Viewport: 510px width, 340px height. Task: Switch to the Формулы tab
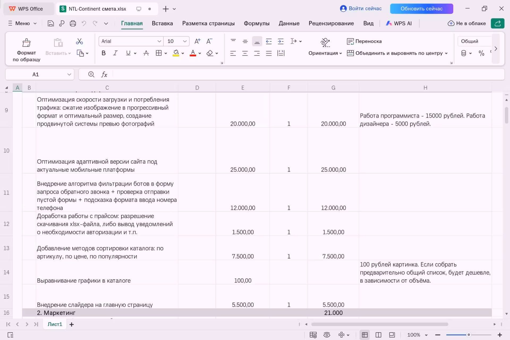tap(257, 23)
